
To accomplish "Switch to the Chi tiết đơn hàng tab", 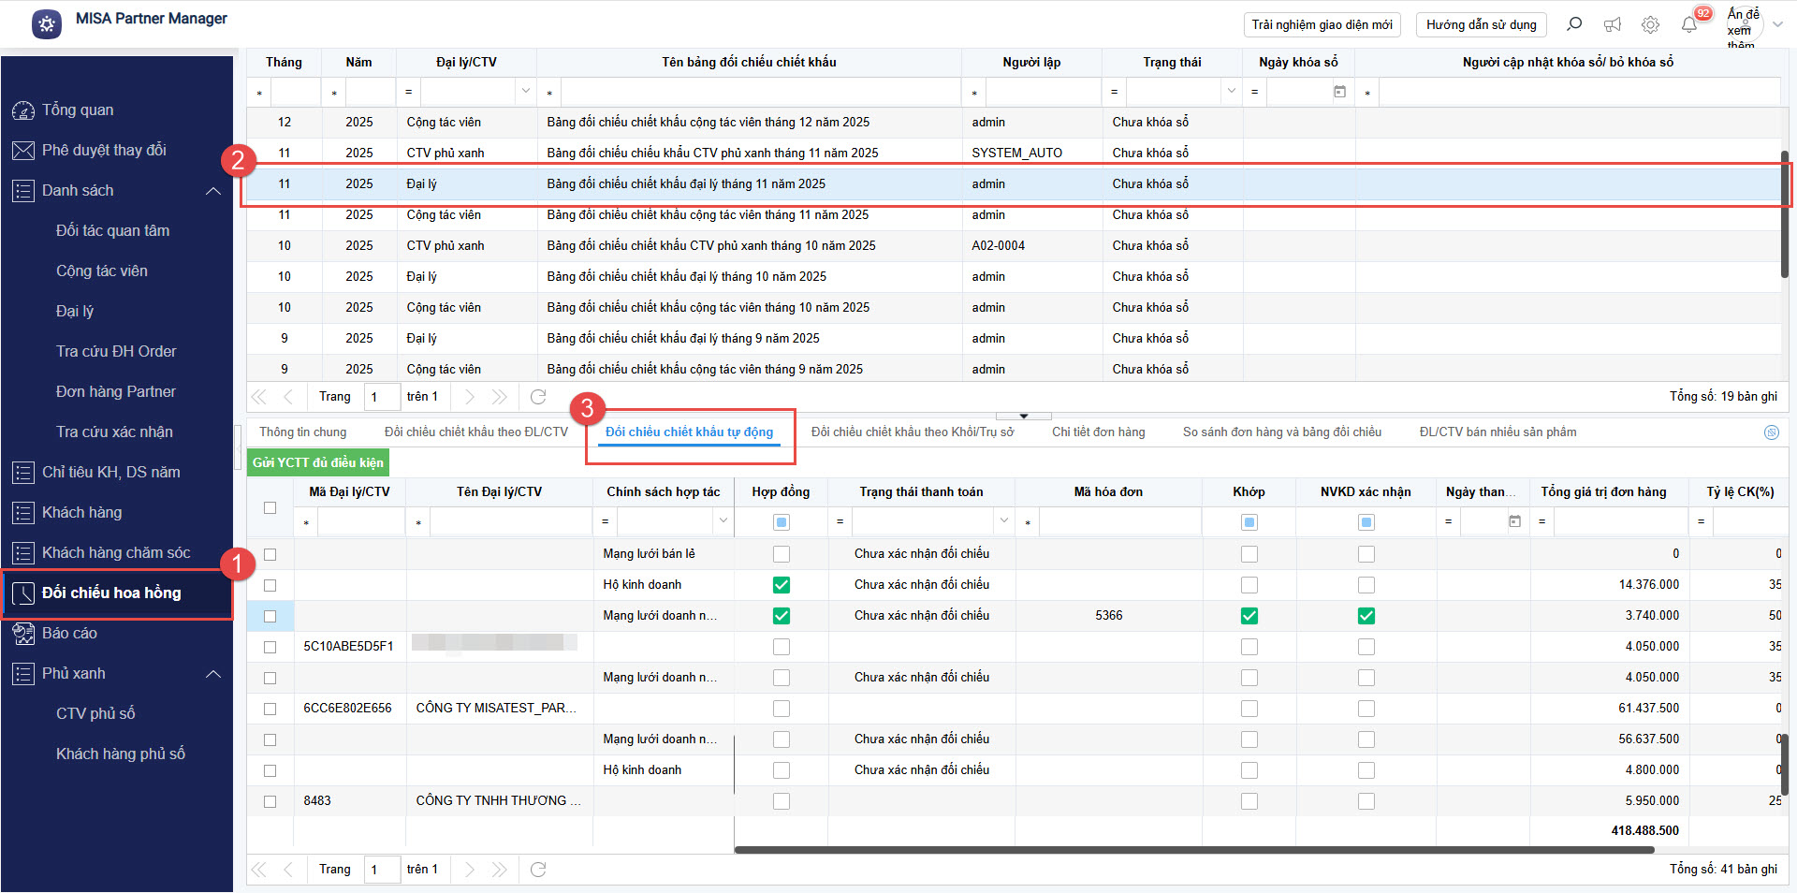I will (x=1098, y=432).
